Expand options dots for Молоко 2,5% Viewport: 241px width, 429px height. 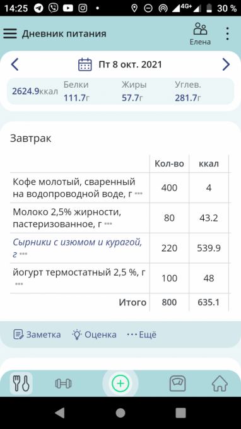[109, 224]
